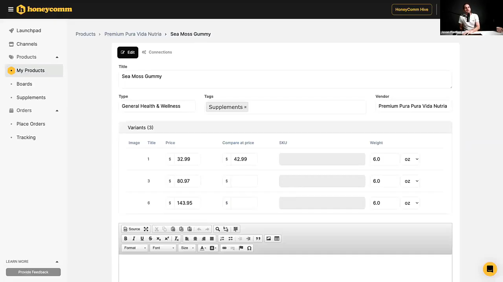Align text right
The image size is (503, 282).
pyautogui.click(x=204, y=239)
